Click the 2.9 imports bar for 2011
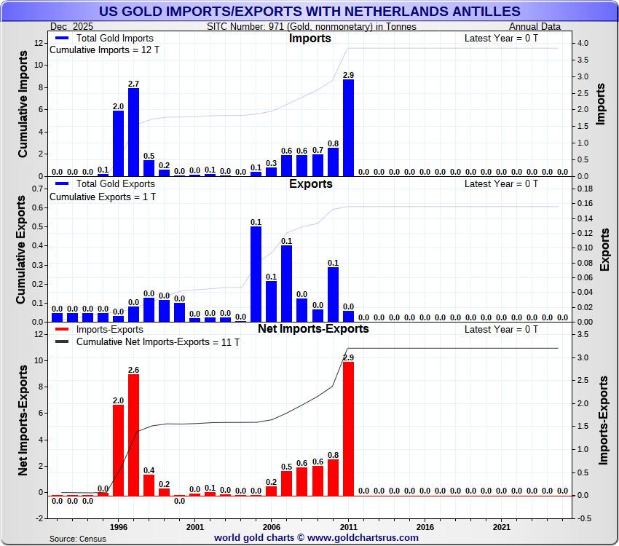This screenshot has height=546, width=619. click(x=348, y=127)
